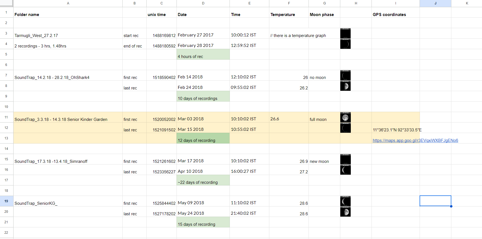The width and height of the screenshot is (482, 239).
Task: Click the full moon image in row 11
Action: tap(345, 117)
